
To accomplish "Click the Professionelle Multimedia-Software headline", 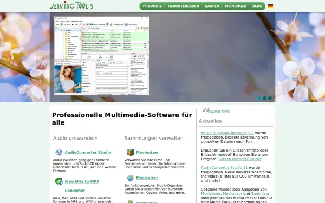I will [x=122, y=119].
